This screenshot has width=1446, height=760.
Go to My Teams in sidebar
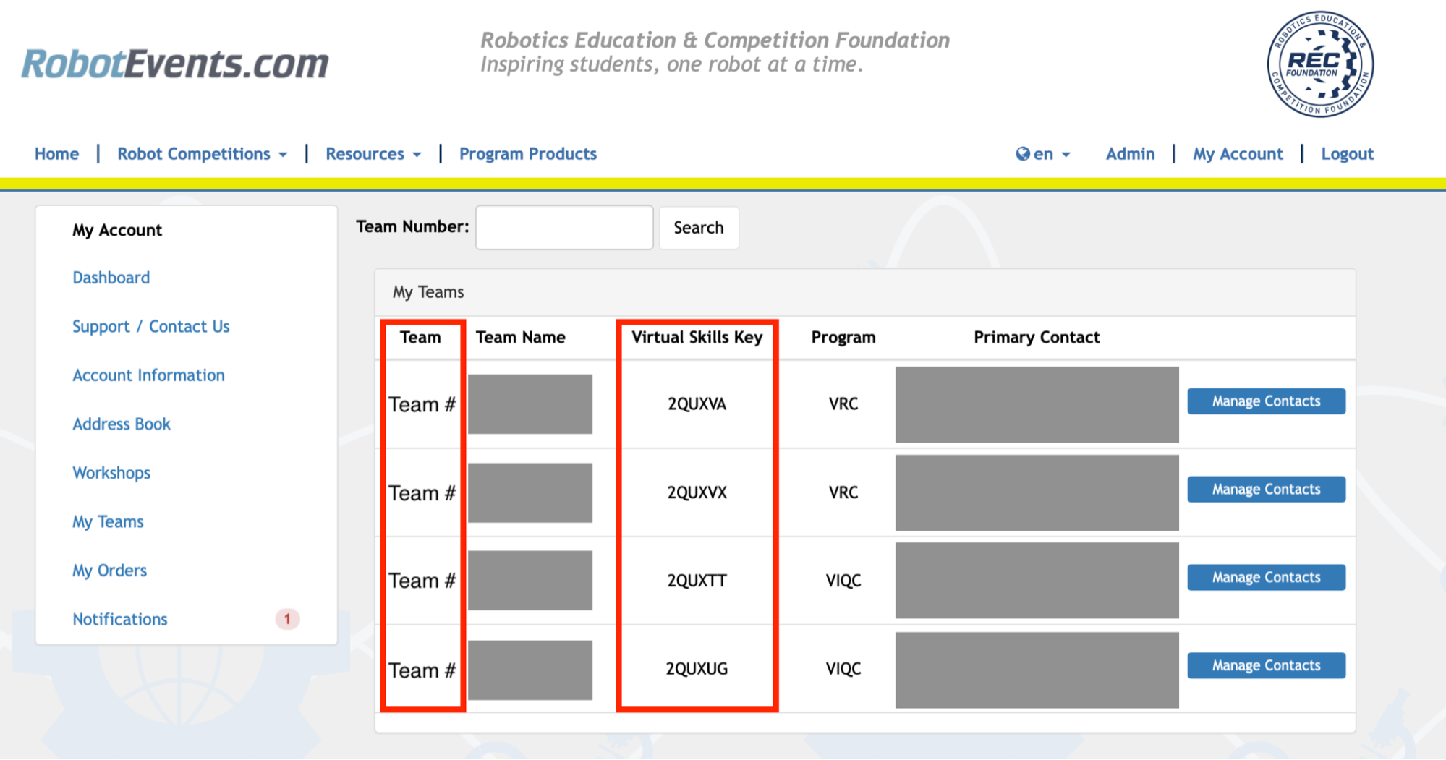pos(108,522)
